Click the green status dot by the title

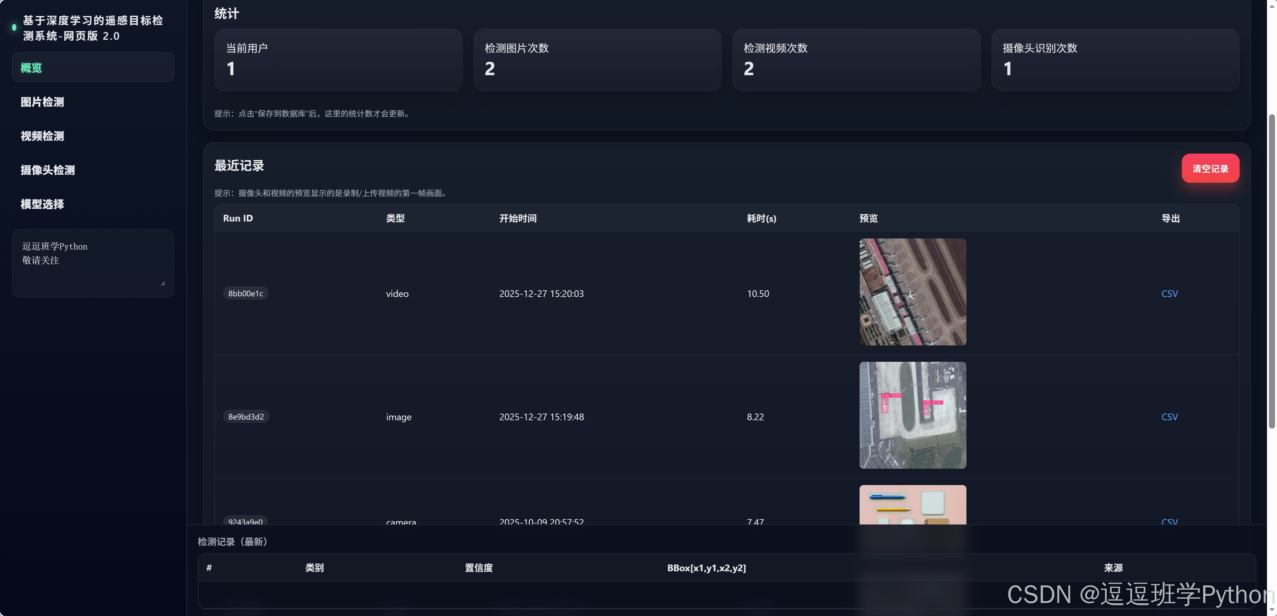click(14, 28)
